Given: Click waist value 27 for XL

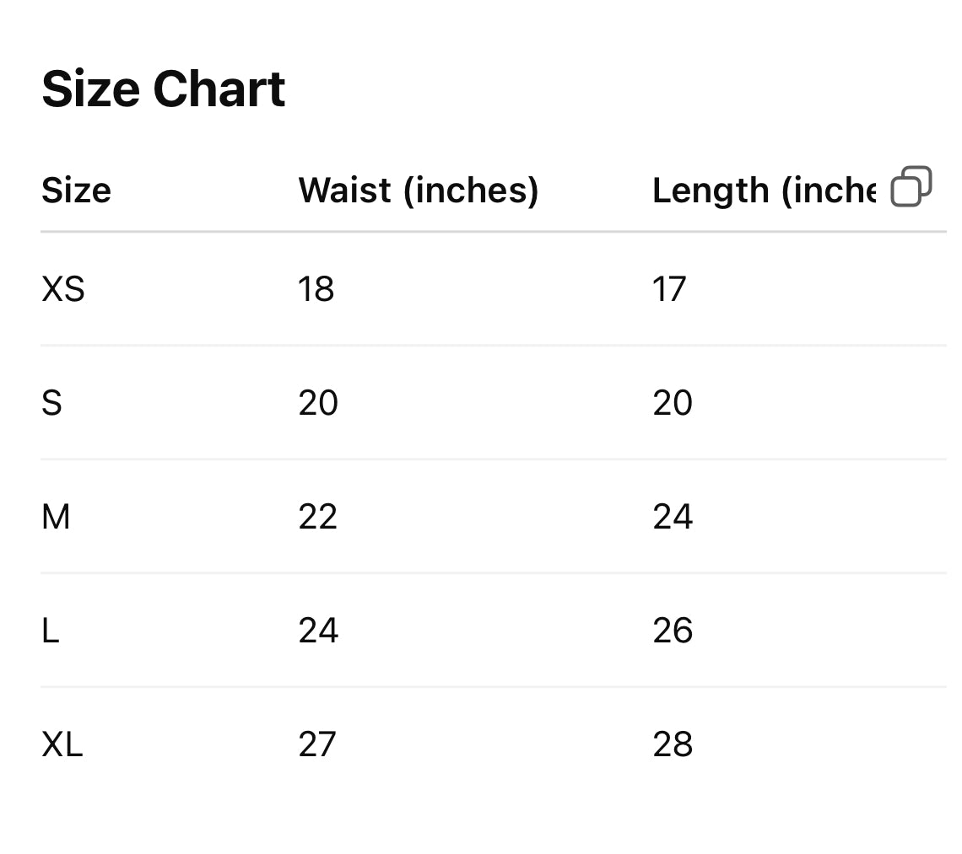Looking at the screenshot, I should (317, 744).
